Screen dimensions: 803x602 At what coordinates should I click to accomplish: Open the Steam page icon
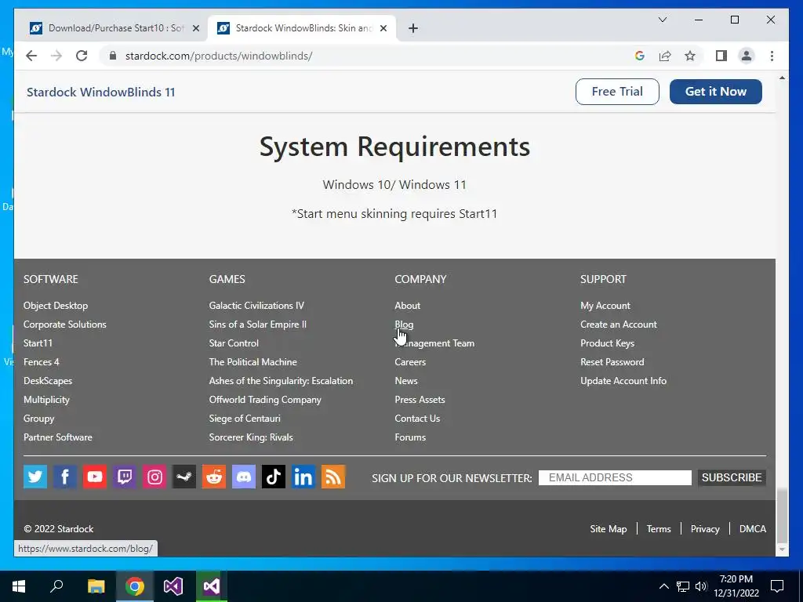click(x=184, y=477)
